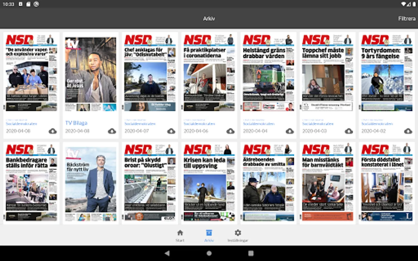Select the date text 2020-04-02
Screen dimensions: 418x261
point(374,131)
